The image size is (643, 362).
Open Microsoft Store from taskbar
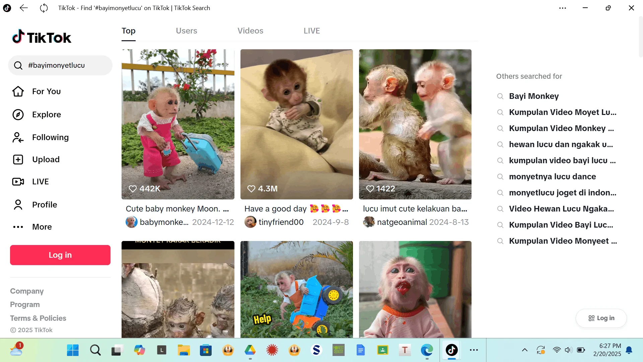pyautogui.click(x=206, y=350)
